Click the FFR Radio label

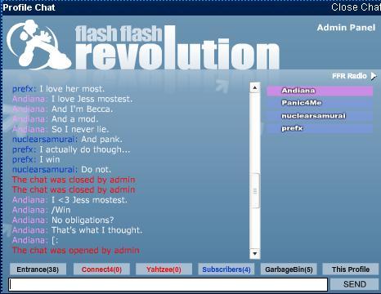coord(349,76)
